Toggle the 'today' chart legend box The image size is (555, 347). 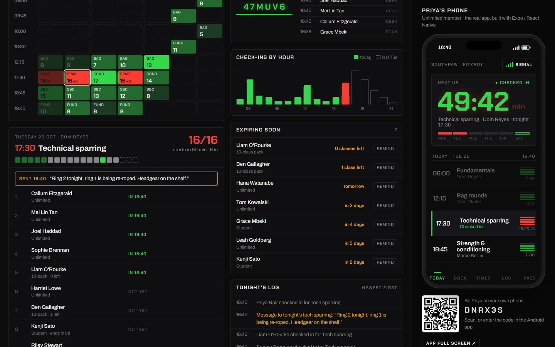(356, 57)
